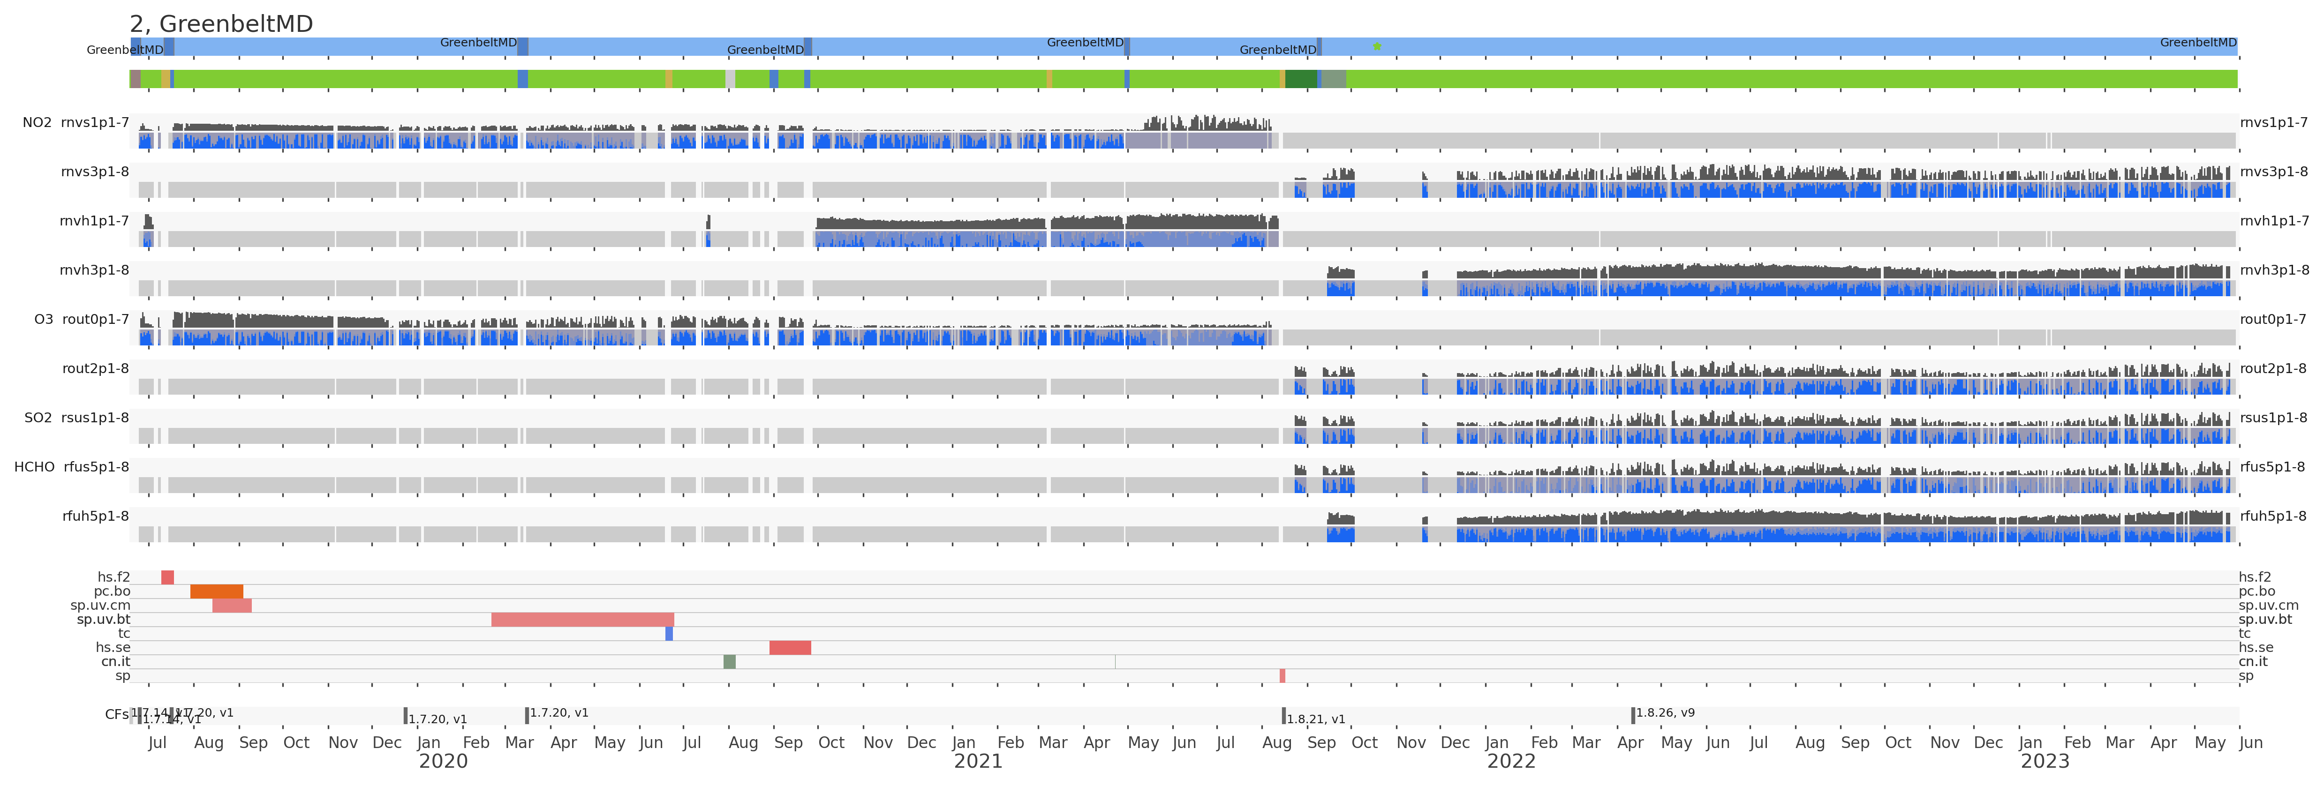Click the red hs.se event bar
The image size is (2324, 786).
tap(789, 647)
